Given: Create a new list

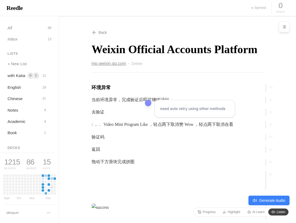Looking at the screenshot, I should click(x=17, y=64).
